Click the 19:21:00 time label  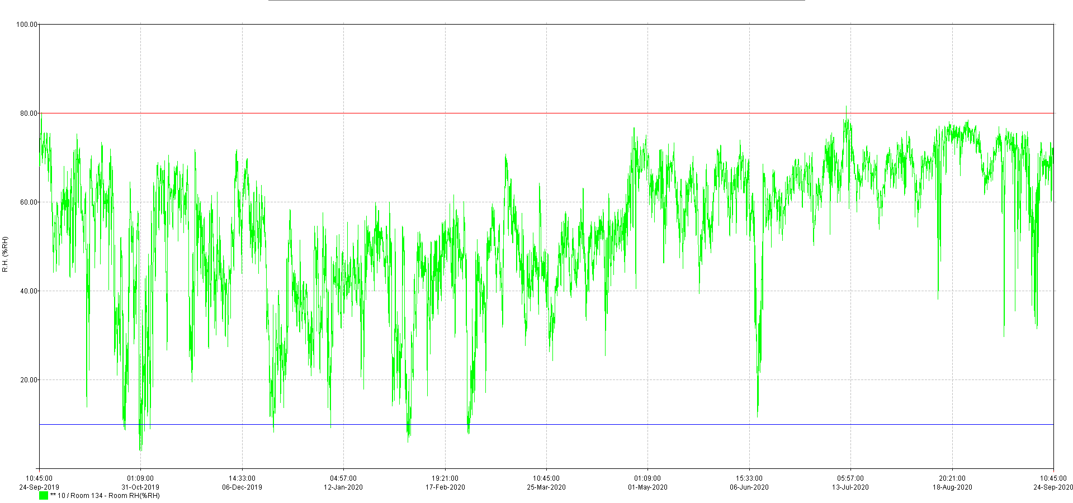click(x=445, y=478)
